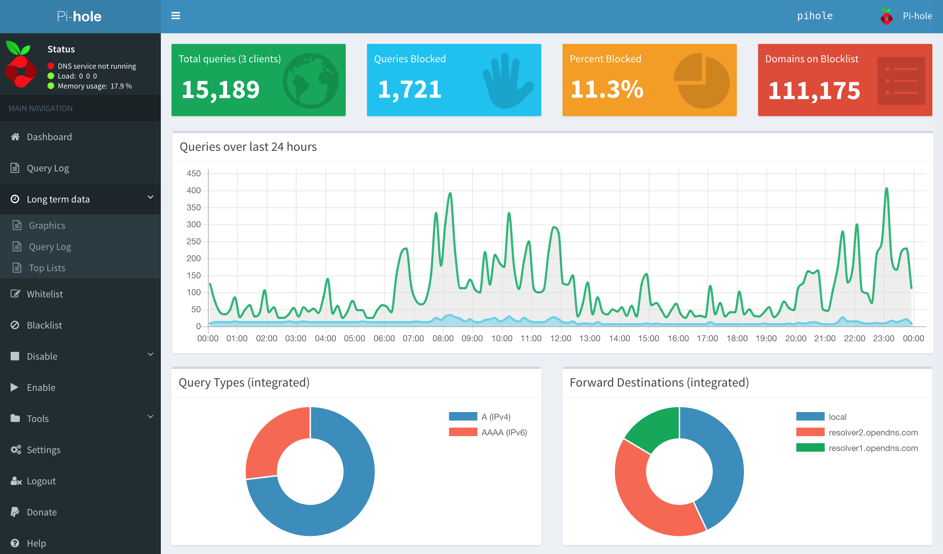Click the Graphics long-term data link

(x=46, y=225)
